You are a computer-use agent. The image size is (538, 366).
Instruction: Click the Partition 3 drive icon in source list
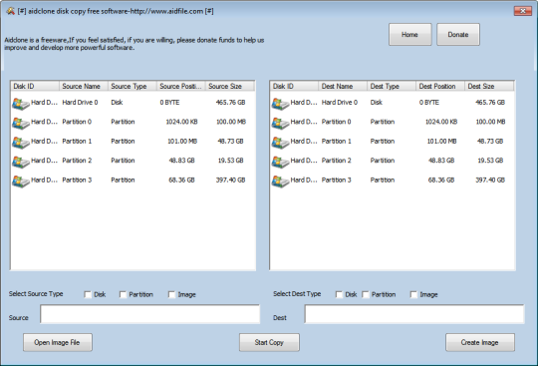[21, 181]
